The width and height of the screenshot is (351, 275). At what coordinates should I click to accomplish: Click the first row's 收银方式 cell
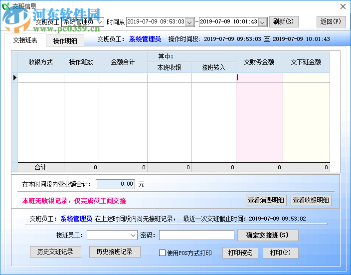click(x=41, y=78)
